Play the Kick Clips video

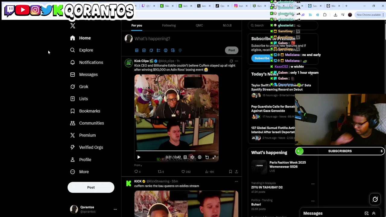(x=139, y=157)
